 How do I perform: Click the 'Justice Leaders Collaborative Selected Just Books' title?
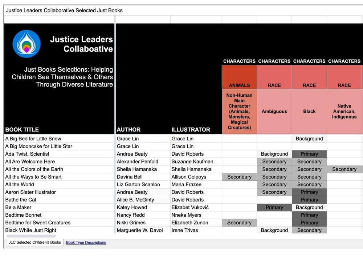pyautogui.click(x=64, y=11)
